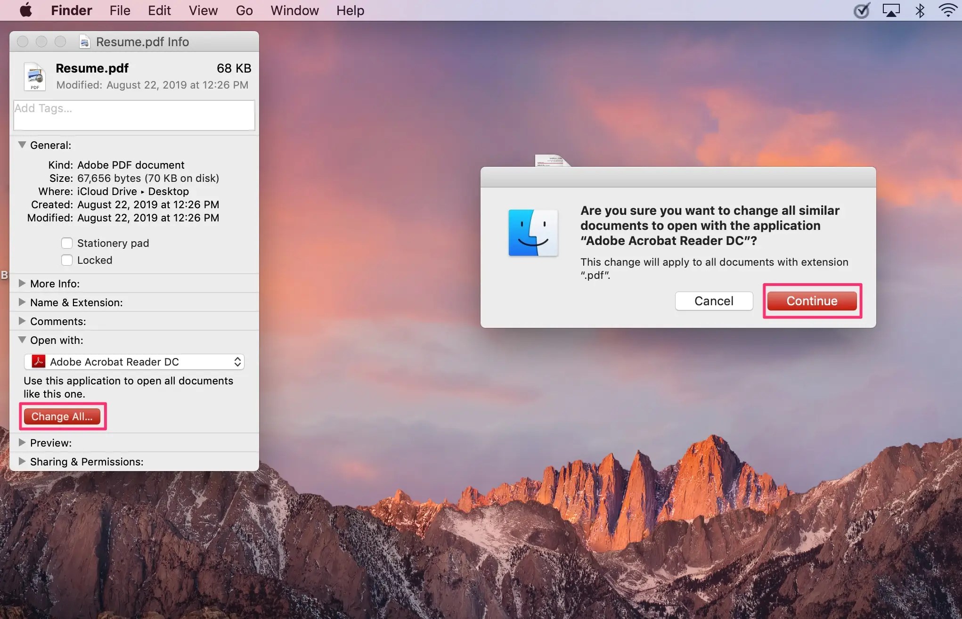This screenshot has width=962, height=619.
Task: Click the 68 KB file size
Action: click(x=234, y=68)
